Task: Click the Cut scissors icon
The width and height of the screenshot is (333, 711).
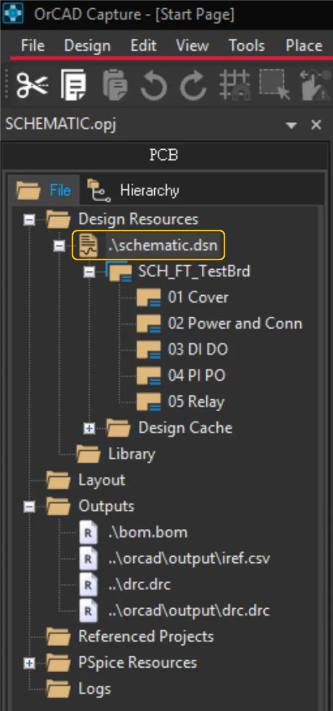Action: 32,85
